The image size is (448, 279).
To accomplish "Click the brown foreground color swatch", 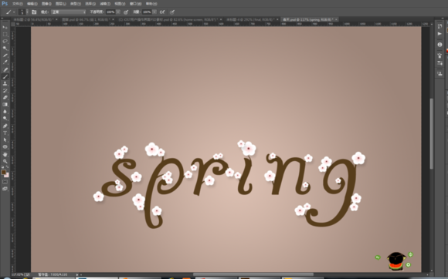I will click(3, 172).
